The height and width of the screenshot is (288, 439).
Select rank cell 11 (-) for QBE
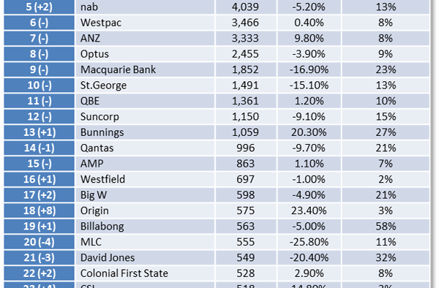coord(40,101)
